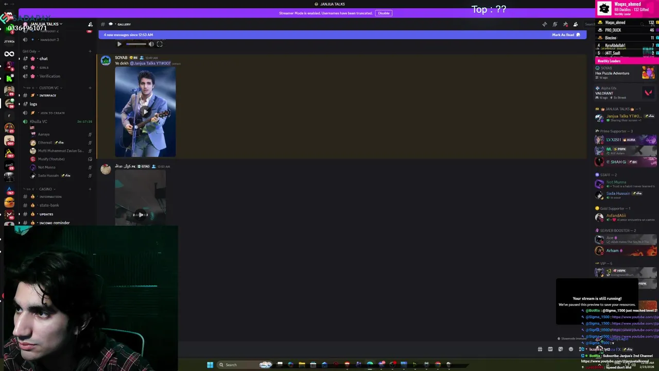This screenshot has height=371, width=659.
Task: Select the JOIN TO CREATE voice channel
Action: pos(52,113)
